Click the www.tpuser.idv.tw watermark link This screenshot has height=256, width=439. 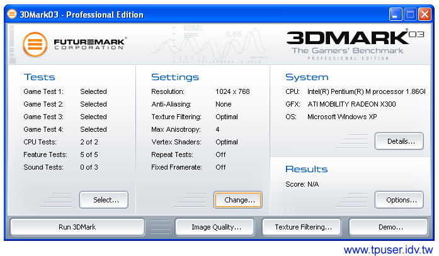388,249
